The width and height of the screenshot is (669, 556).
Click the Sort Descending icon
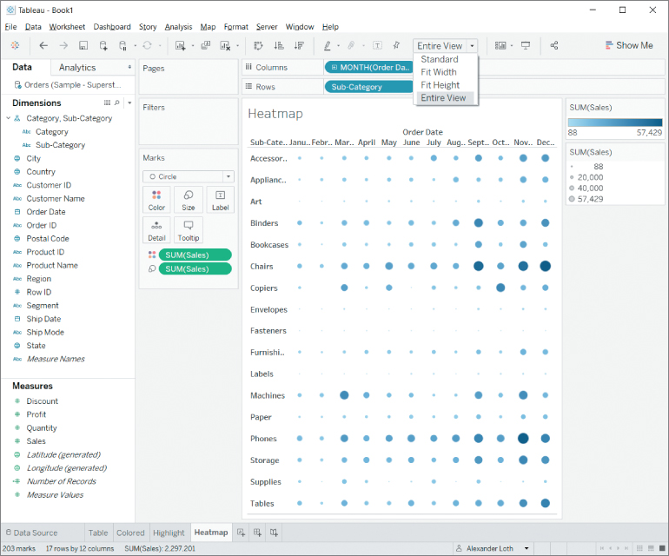(299, 45)
